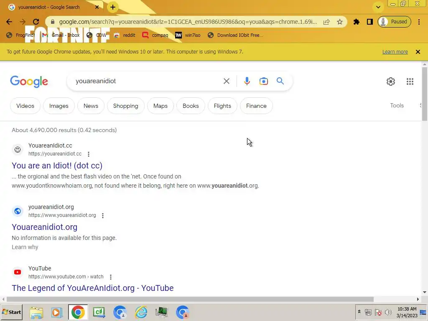Click the address bar URL

click(188, 22)
